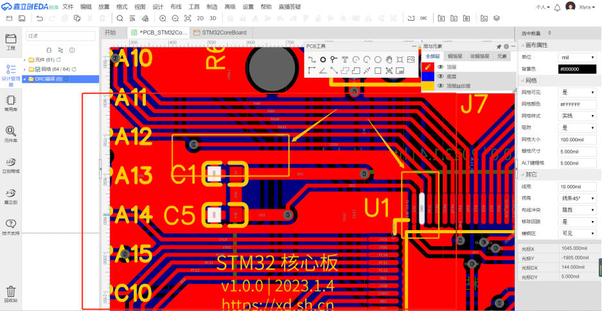The width and height of the screenshot is (602, 311).
Task: Switch to 3D view
Action: coord(213,19)
